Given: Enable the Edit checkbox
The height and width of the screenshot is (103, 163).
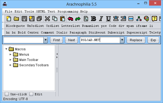Looking at the screenshot, I should tap(31, 94).
